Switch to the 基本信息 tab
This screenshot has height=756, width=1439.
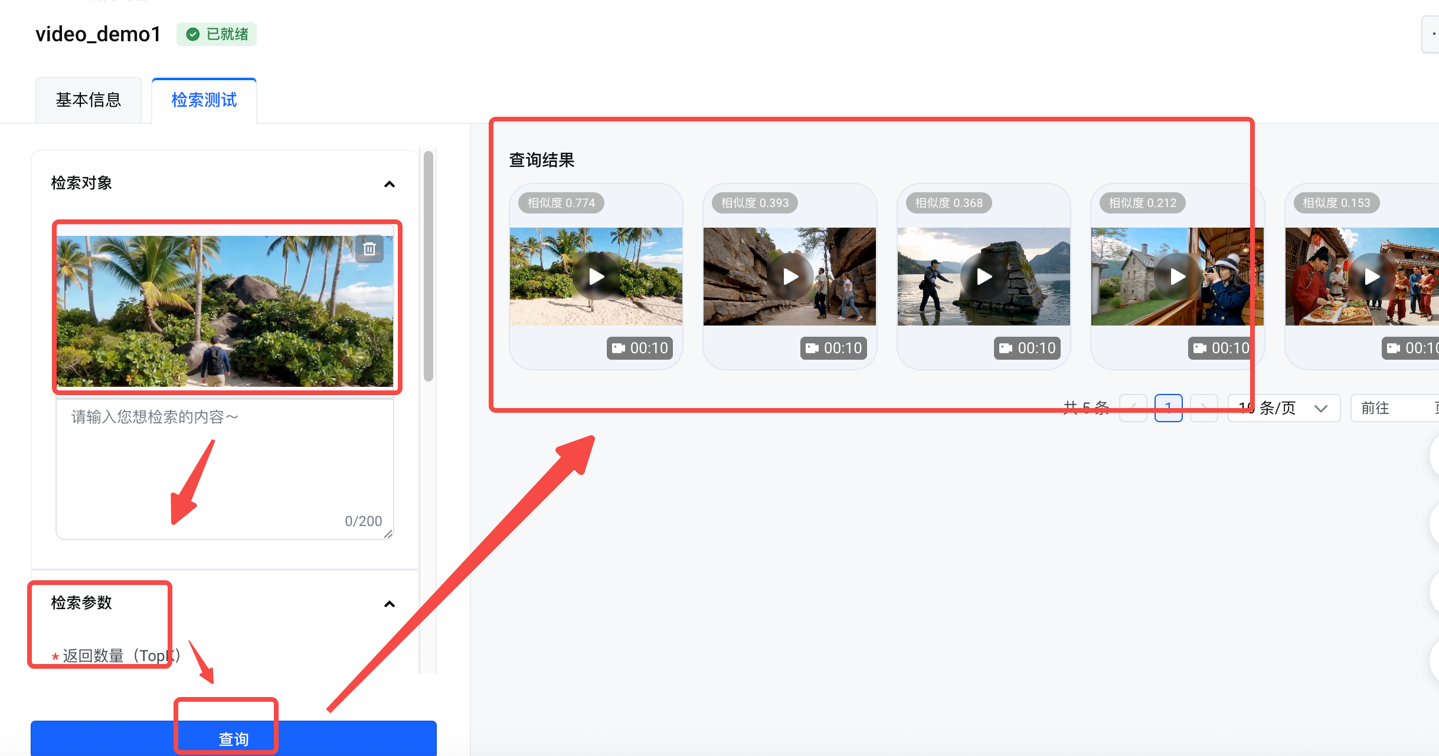tap(89, 100)
